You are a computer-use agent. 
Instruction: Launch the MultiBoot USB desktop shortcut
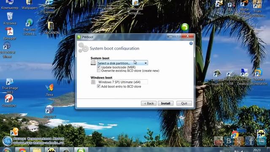point(230,78)
